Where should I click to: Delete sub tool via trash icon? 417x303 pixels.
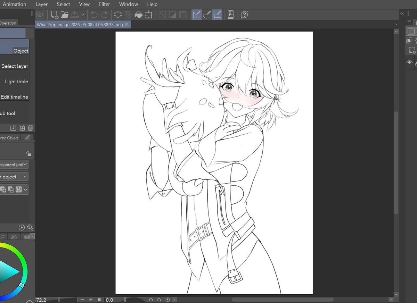(30, 128)
